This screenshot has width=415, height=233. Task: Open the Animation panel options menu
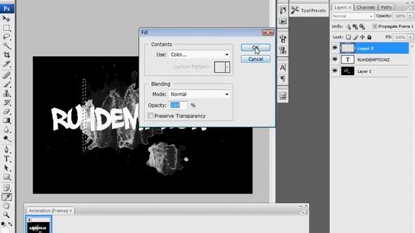[x=305, y=212]
